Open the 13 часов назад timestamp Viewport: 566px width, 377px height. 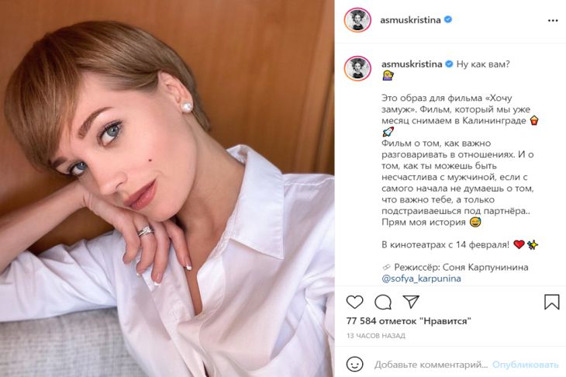pos(376,336)
